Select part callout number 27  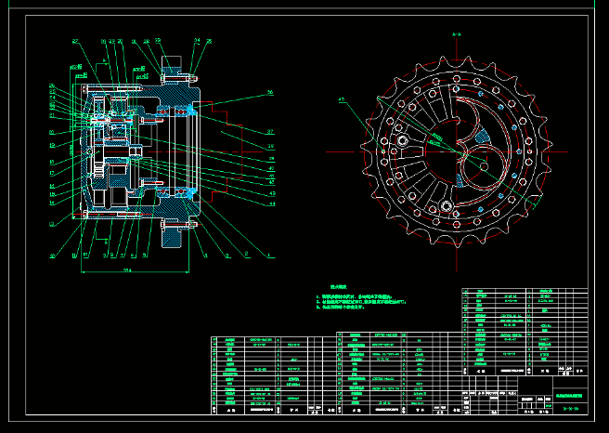click(75, 41)
